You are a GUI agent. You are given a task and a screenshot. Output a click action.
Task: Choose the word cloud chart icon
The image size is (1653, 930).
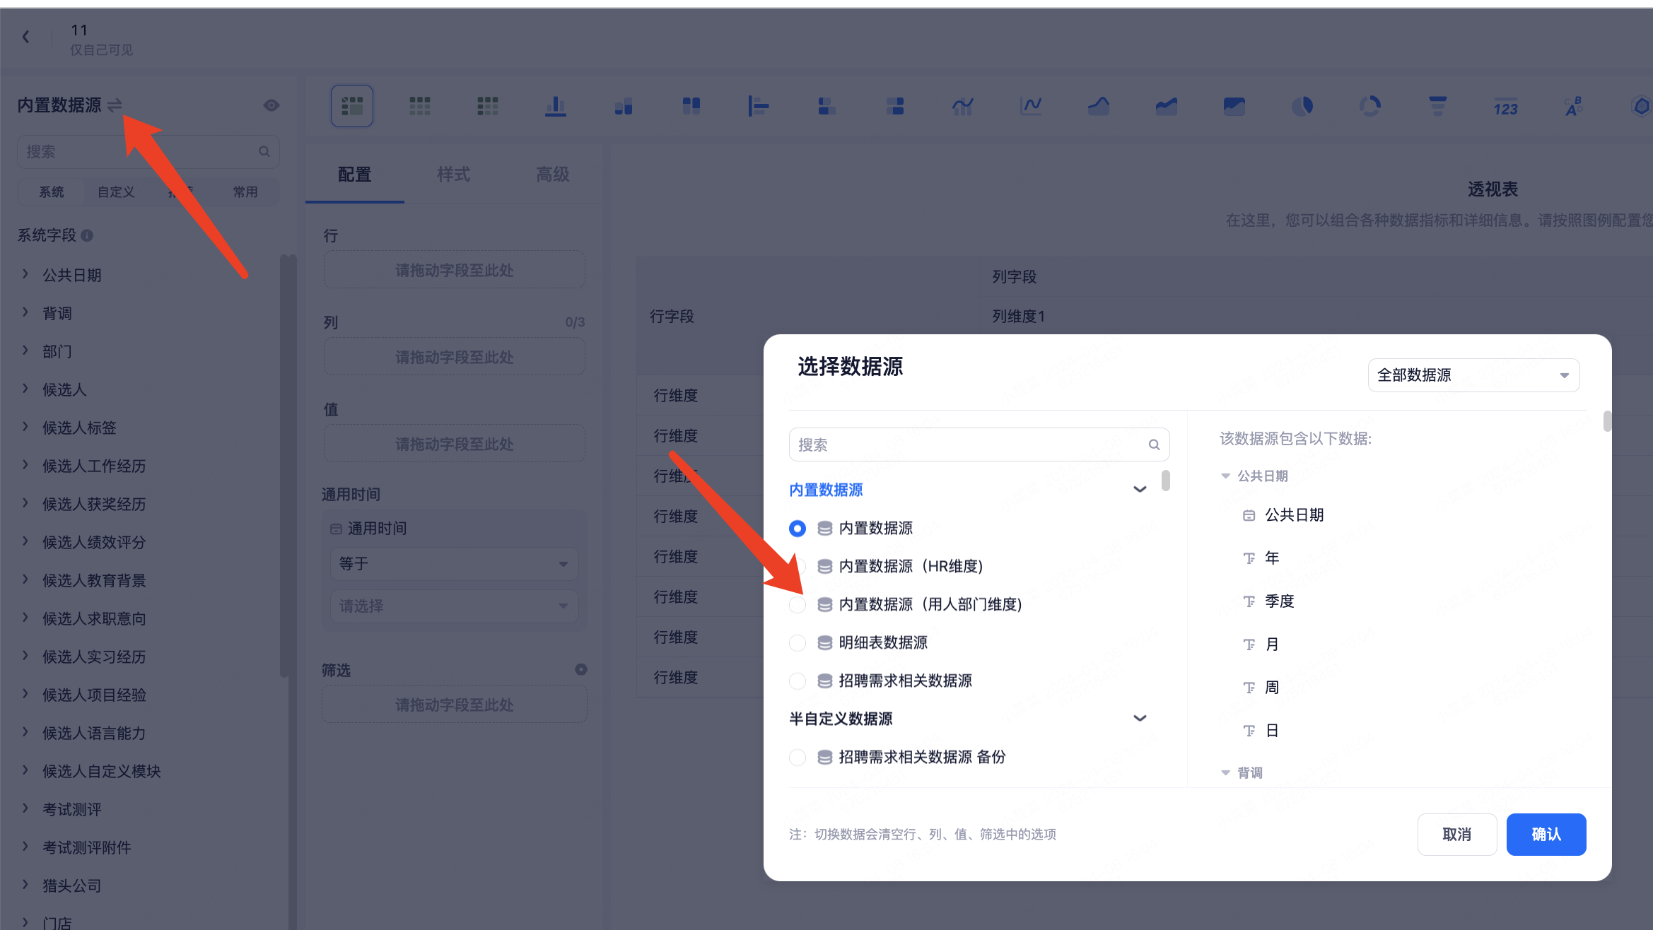tap(1574, 106)
